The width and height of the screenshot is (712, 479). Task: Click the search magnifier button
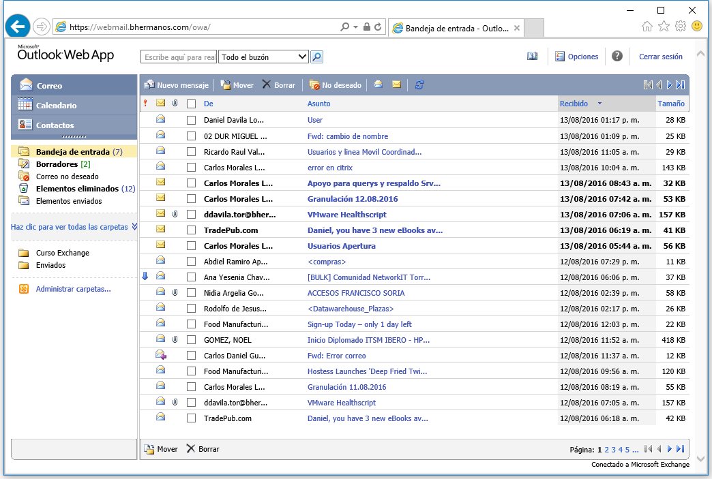[x=316, y=57]
